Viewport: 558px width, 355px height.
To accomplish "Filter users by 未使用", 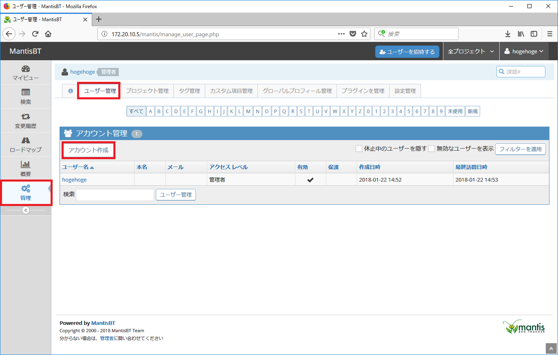I will [455, 111].
